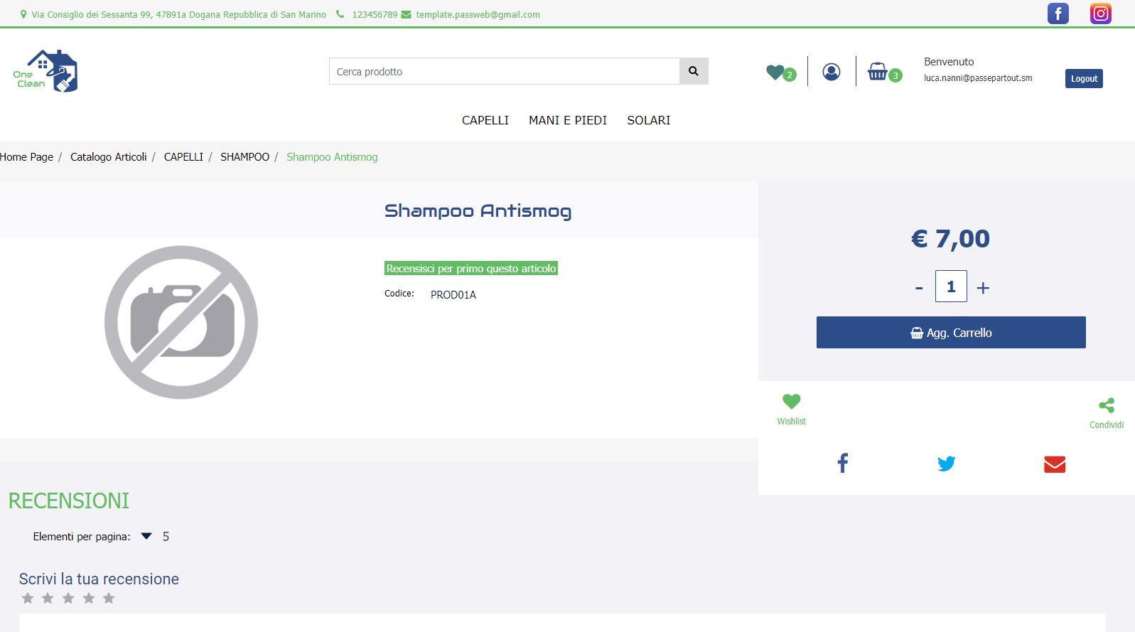Share product via Twitter icon
Viewport: 1135px width, 632px height.
(x=946, y=464)
